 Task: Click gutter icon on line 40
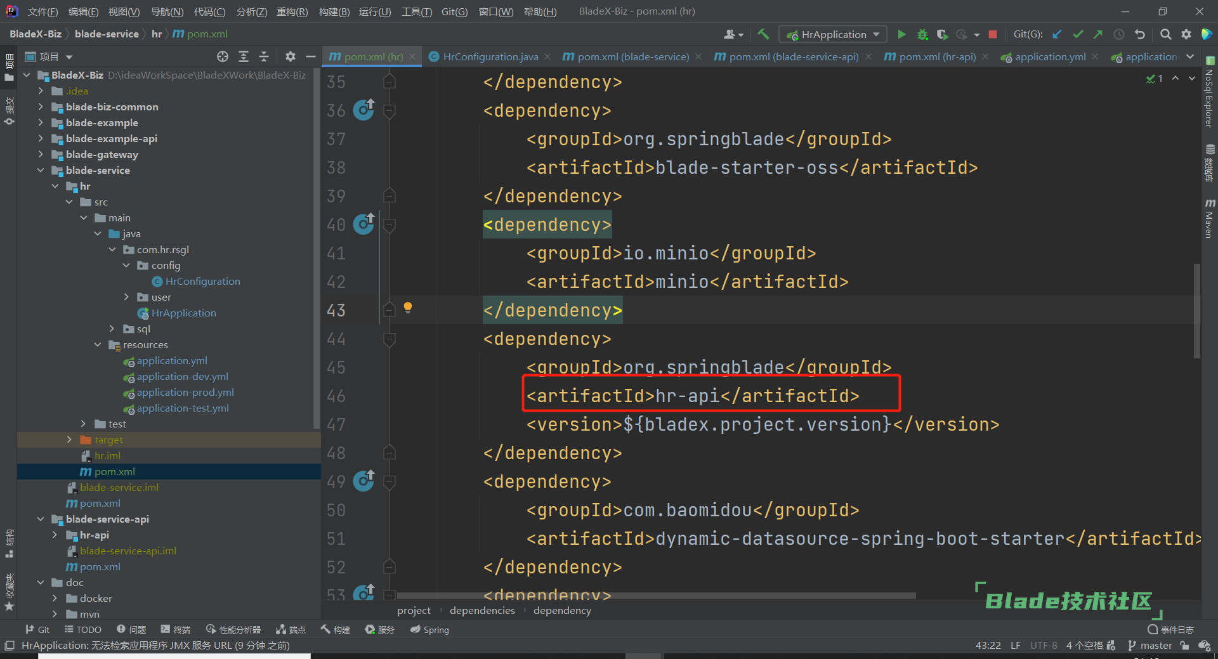click(x=363, y=224)
